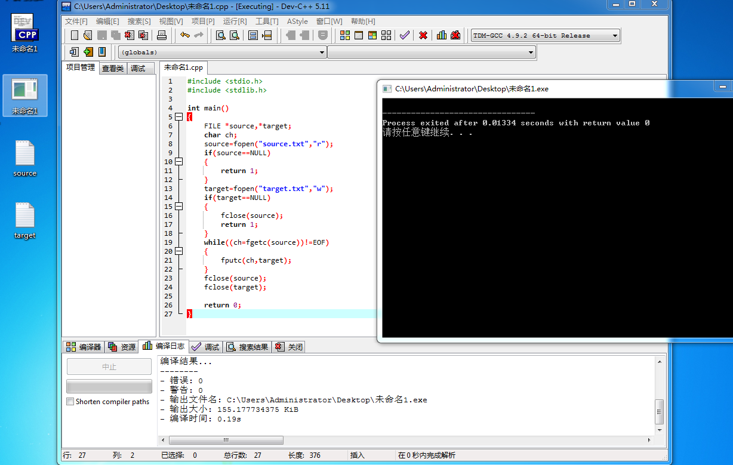
Task: Click the Compile and Run icon
Action: coord(372,35)
